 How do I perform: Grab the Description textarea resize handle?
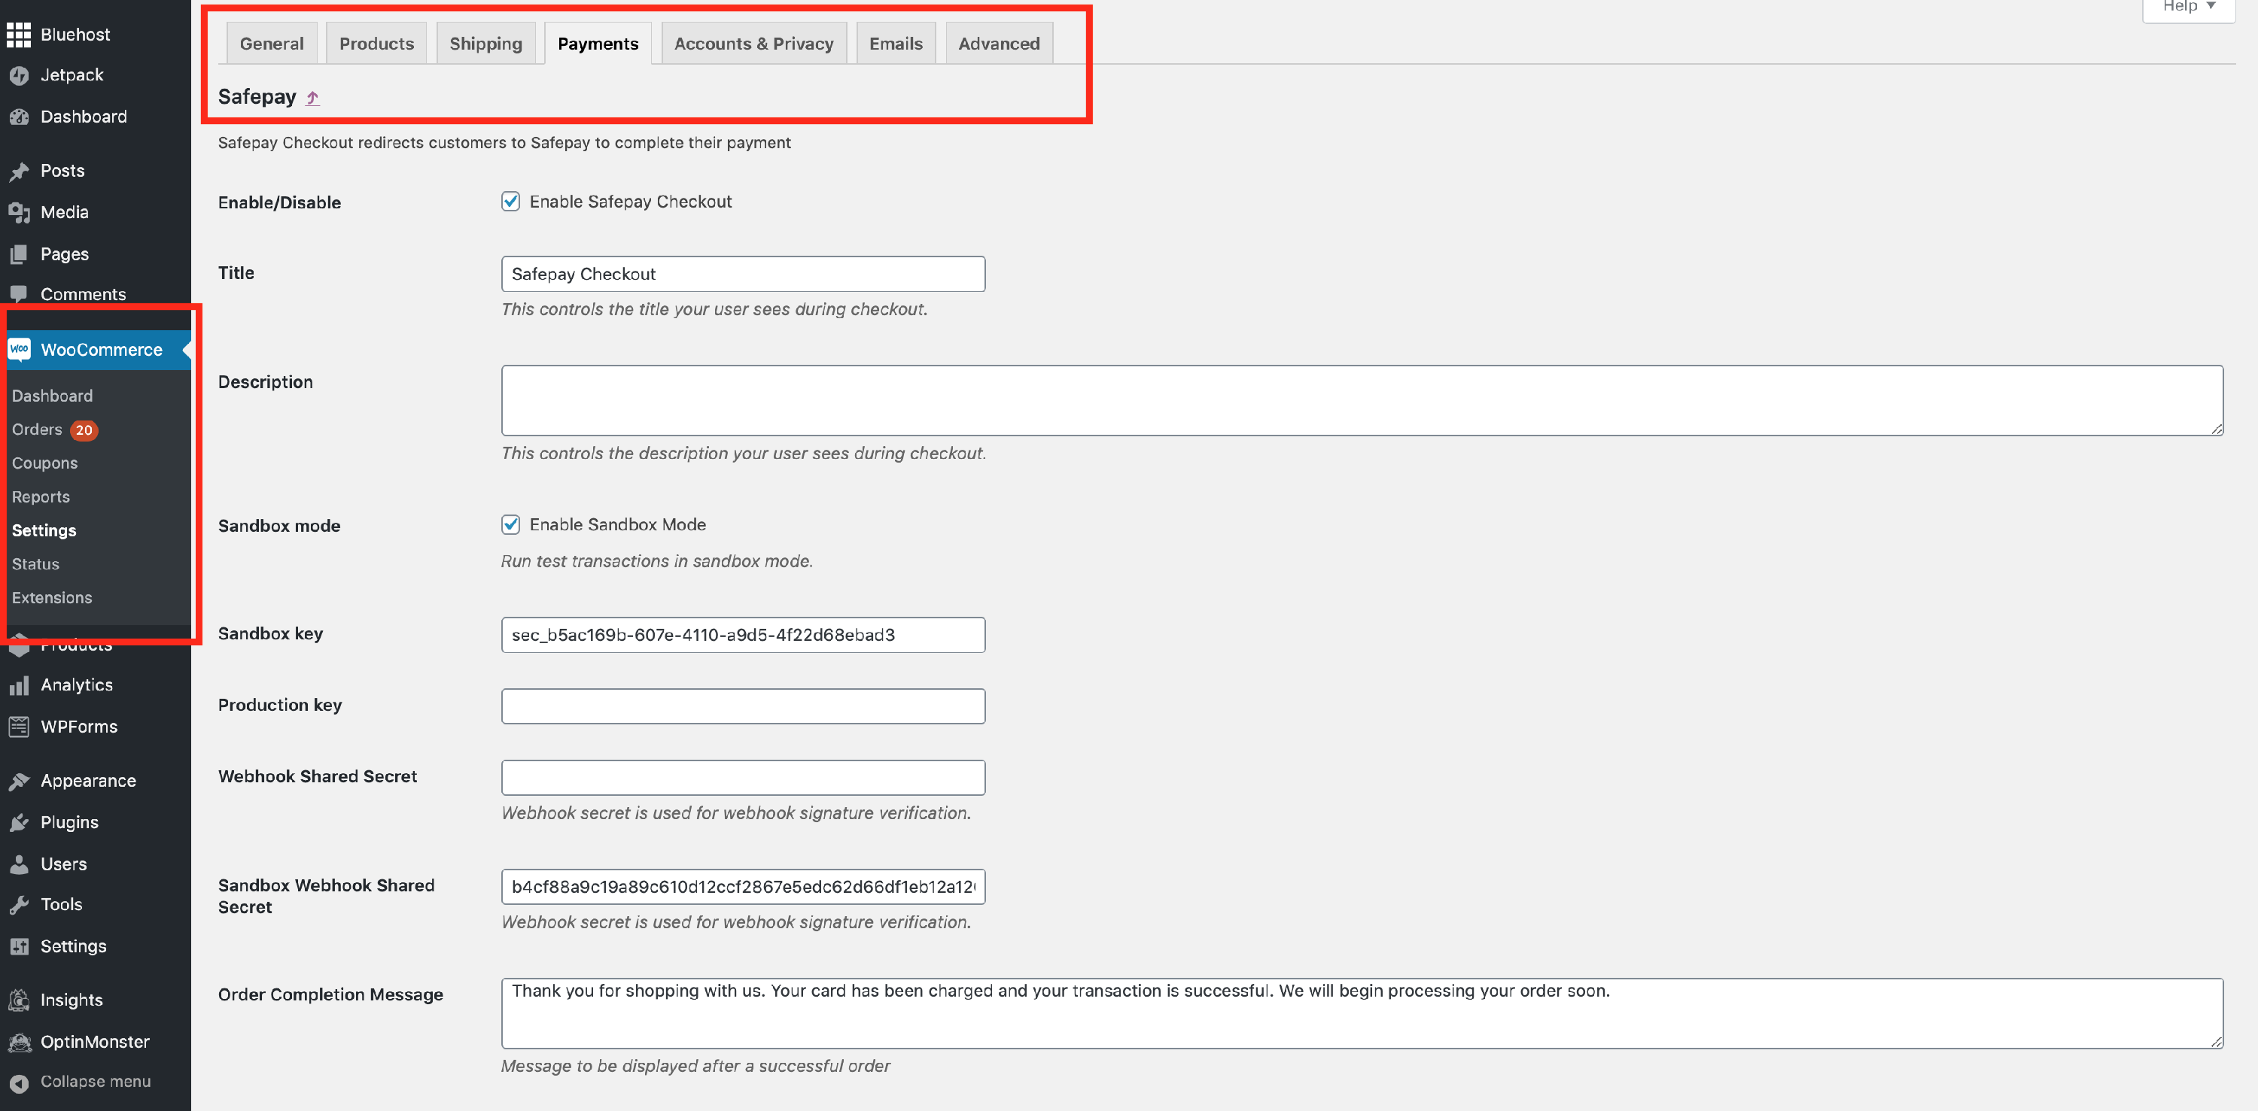tap(2216, 429)
